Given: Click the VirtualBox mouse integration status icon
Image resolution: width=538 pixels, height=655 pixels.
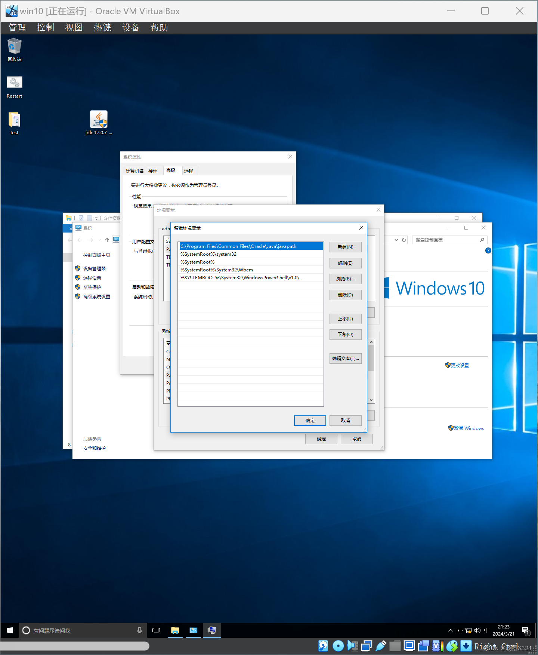Looking at the screenshot, I should (x=452, y=646).
